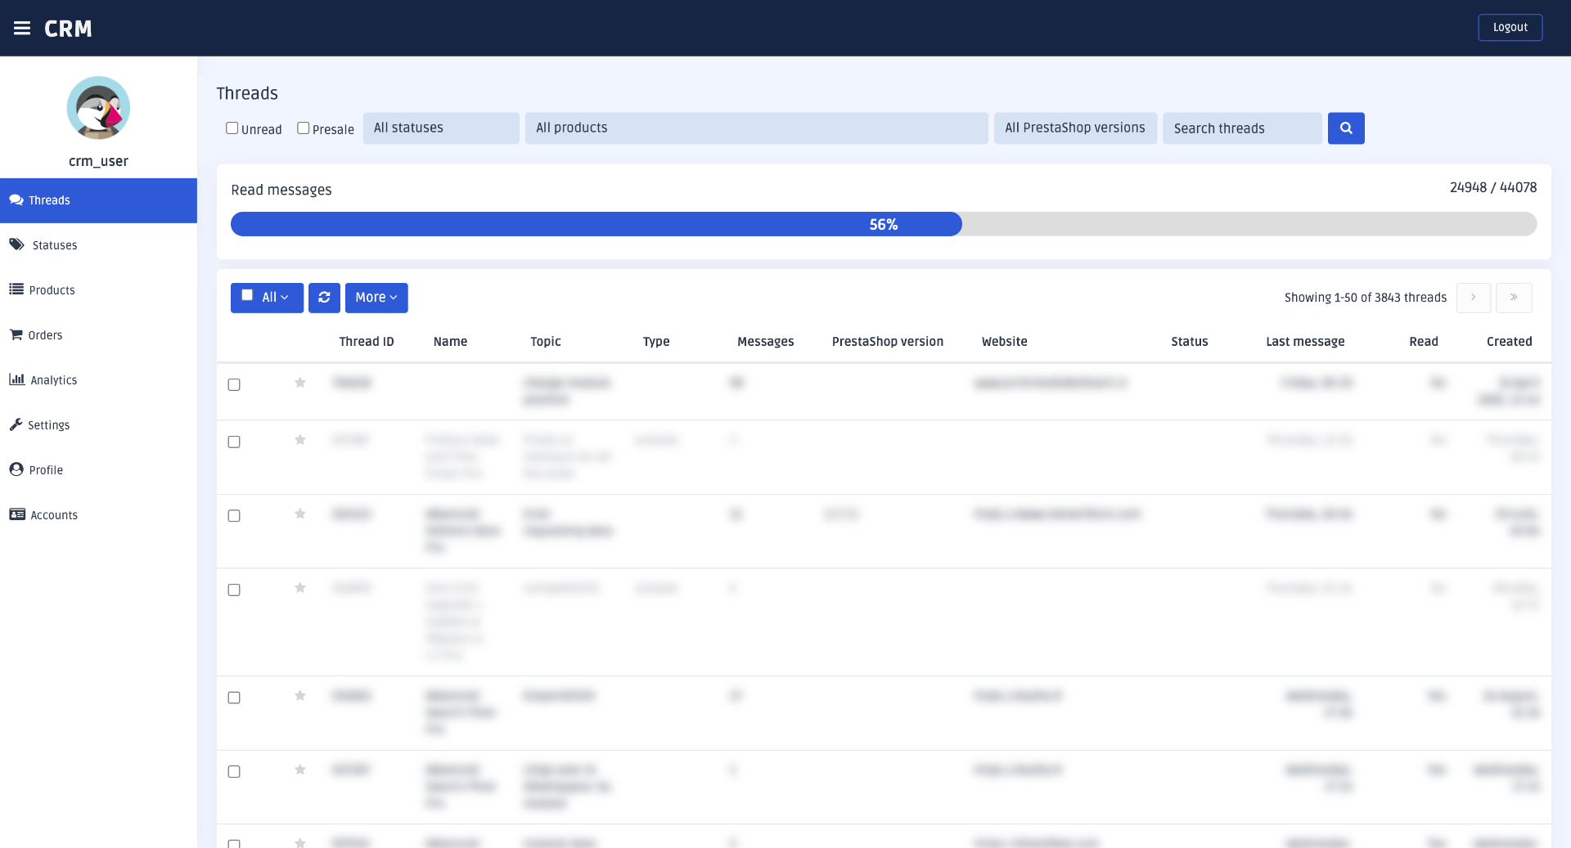
Task: Go to Statuses in the sidebar
Action: point(98,245)
